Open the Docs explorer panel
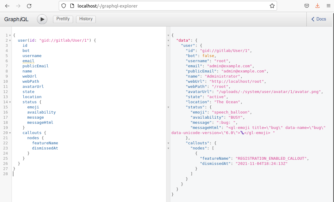The width and height of the screenshot is (334, 202). click(319, 19)
